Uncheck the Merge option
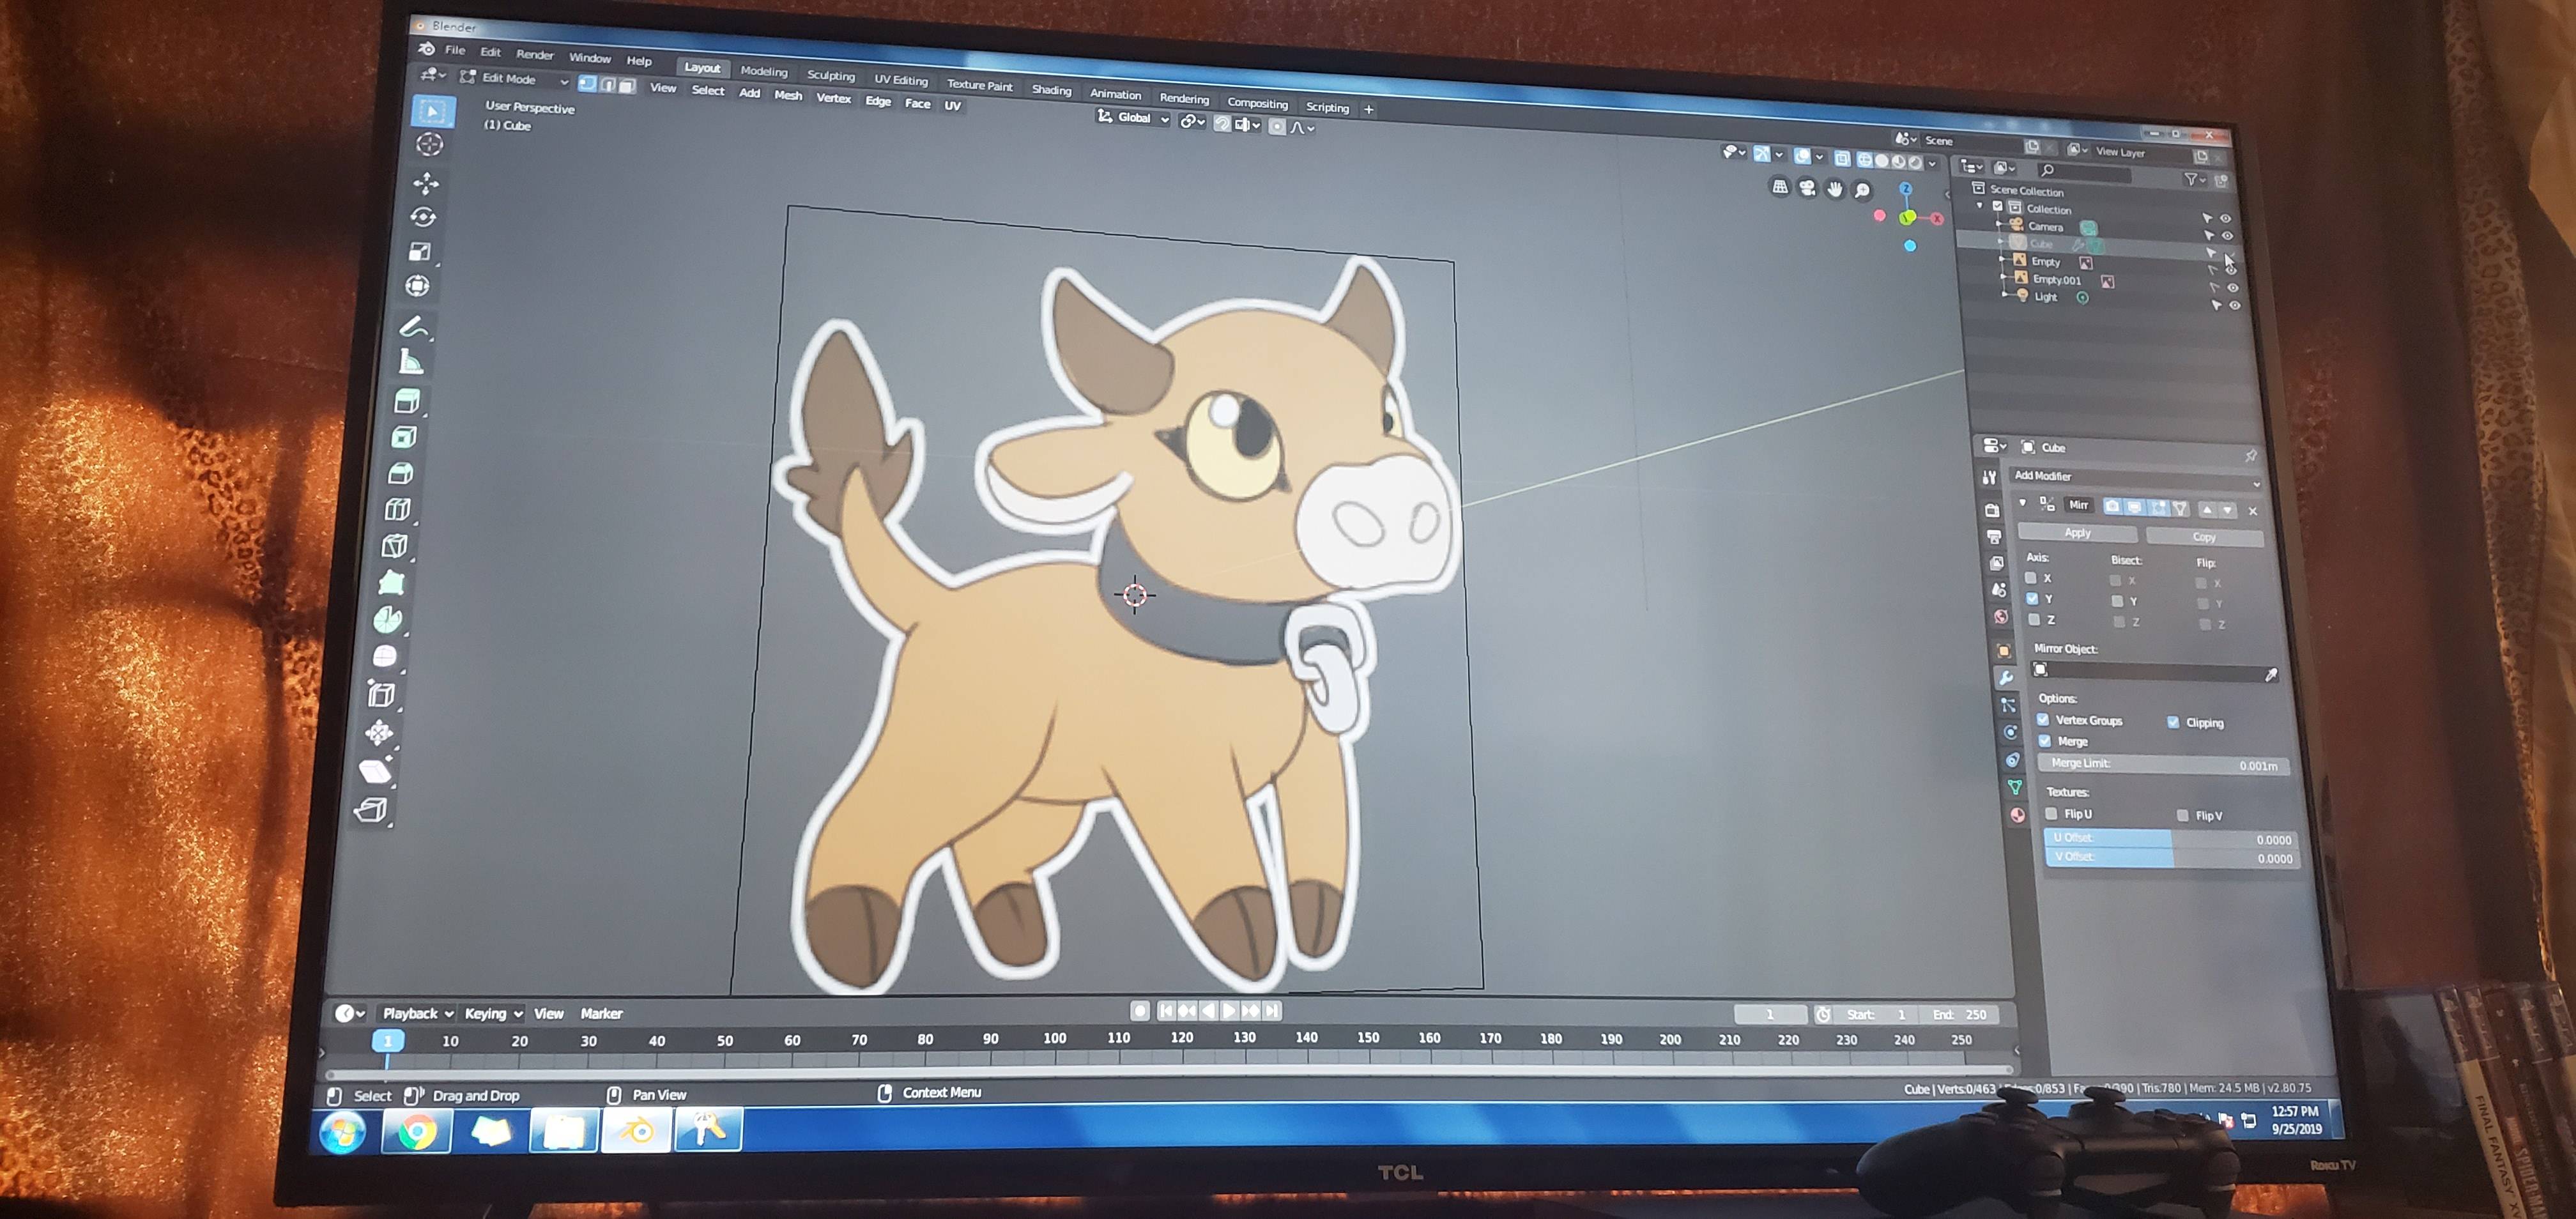The image size is (2576, 1219). click(2045, 741)
